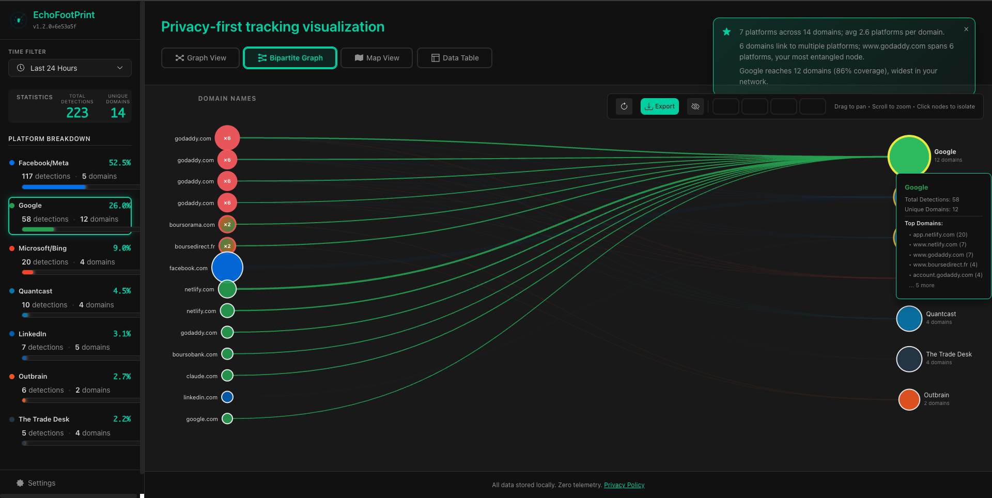The height and width of the screenshot is (498, 992).
Task: Toggle the crossed-eye visibility icon in the toolbar
Action: click(x=695, y=106)
